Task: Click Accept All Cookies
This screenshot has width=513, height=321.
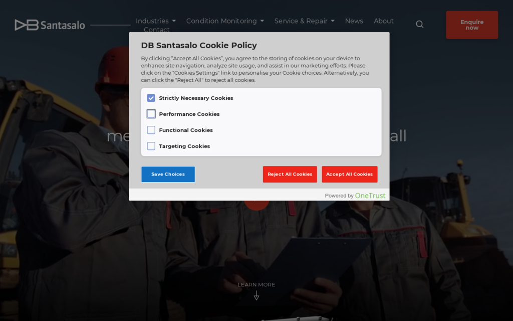Action: (x=349, y=175)
